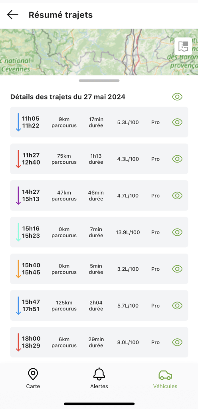Go back with the arrow icon

point(12,15)
